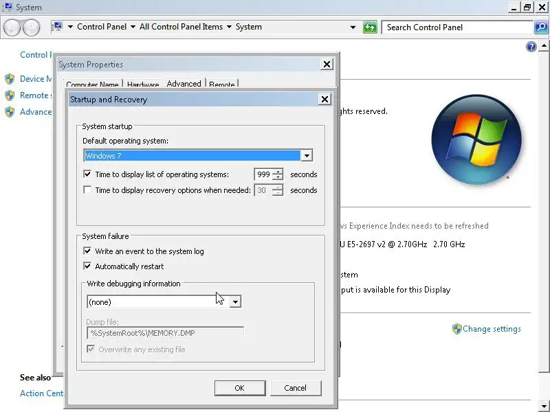Click the System window title icon
The image size is (550, 412).
7,7
